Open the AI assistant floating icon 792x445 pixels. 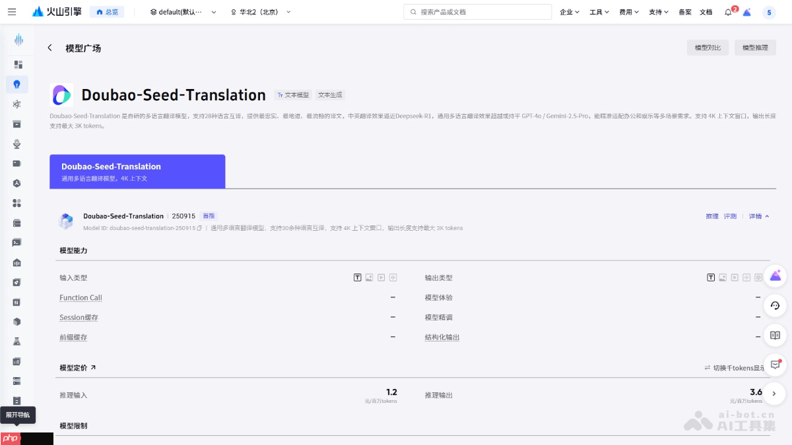tap(775, 276)
